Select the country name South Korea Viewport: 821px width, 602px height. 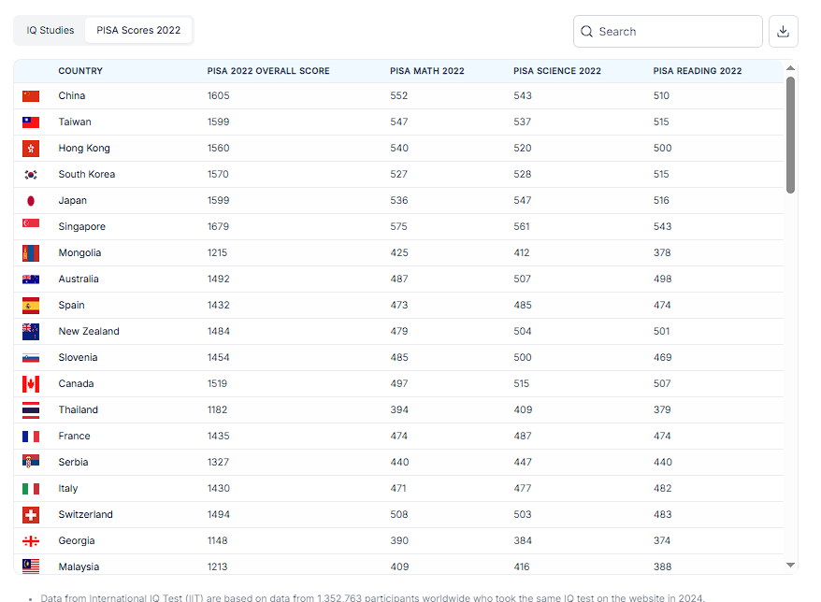87,174
